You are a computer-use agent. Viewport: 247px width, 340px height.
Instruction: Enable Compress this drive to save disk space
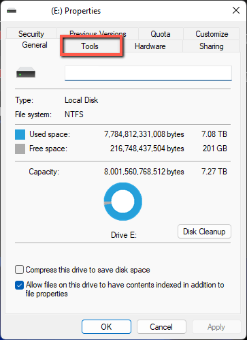19,270
